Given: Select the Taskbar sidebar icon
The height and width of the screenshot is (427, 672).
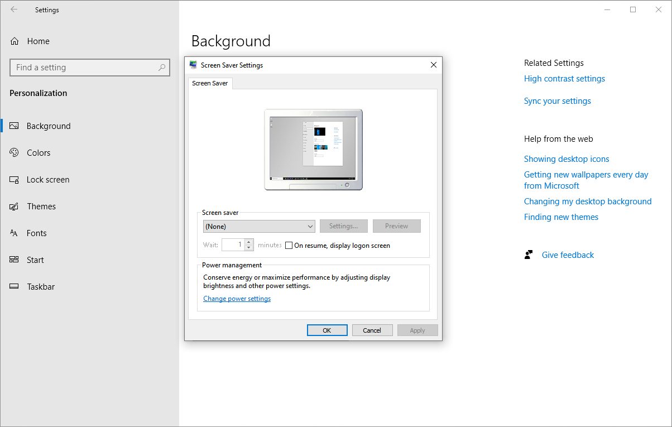Looking at the screenshot, I should pyautogui.click(x=13, y=286).
